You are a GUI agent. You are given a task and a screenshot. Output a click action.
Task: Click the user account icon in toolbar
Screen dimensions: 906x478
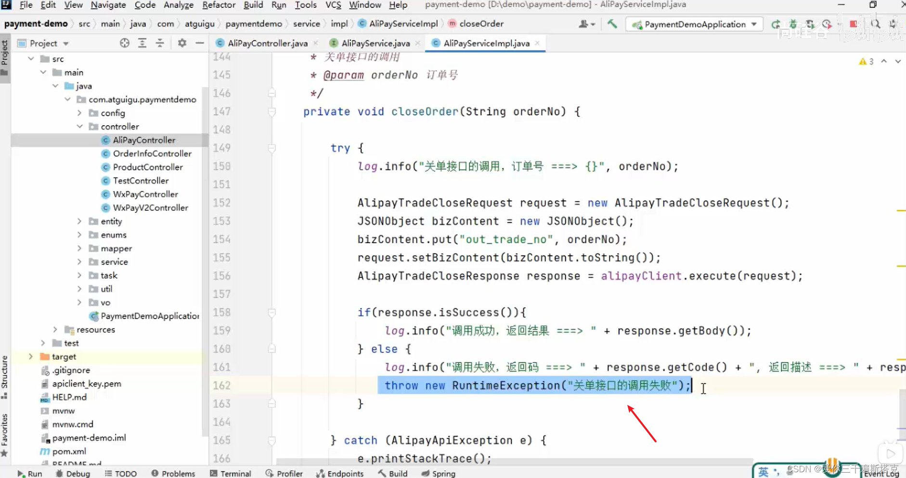(586, 24)
